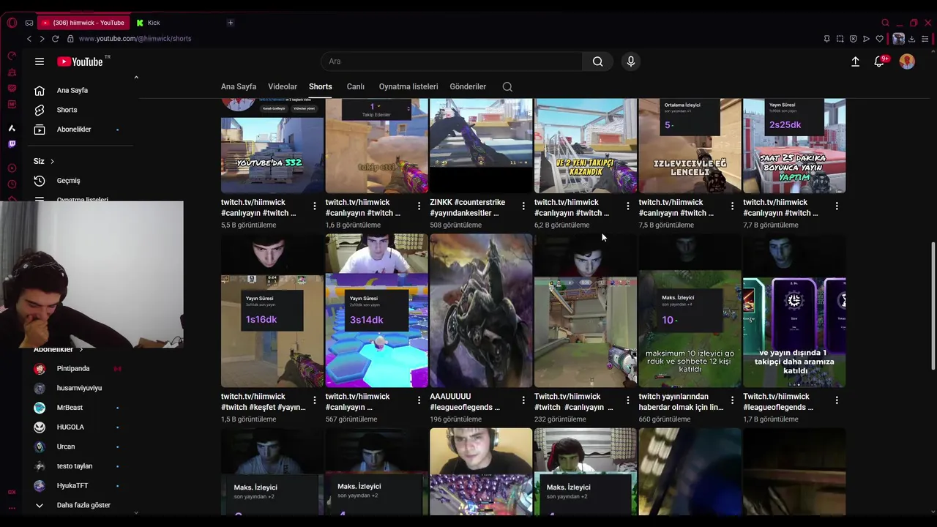Viewport: 937px width, 527px height.
Task: Open the Maks. İzleyici 10 short thumbnail
Action: pos(690,310)
